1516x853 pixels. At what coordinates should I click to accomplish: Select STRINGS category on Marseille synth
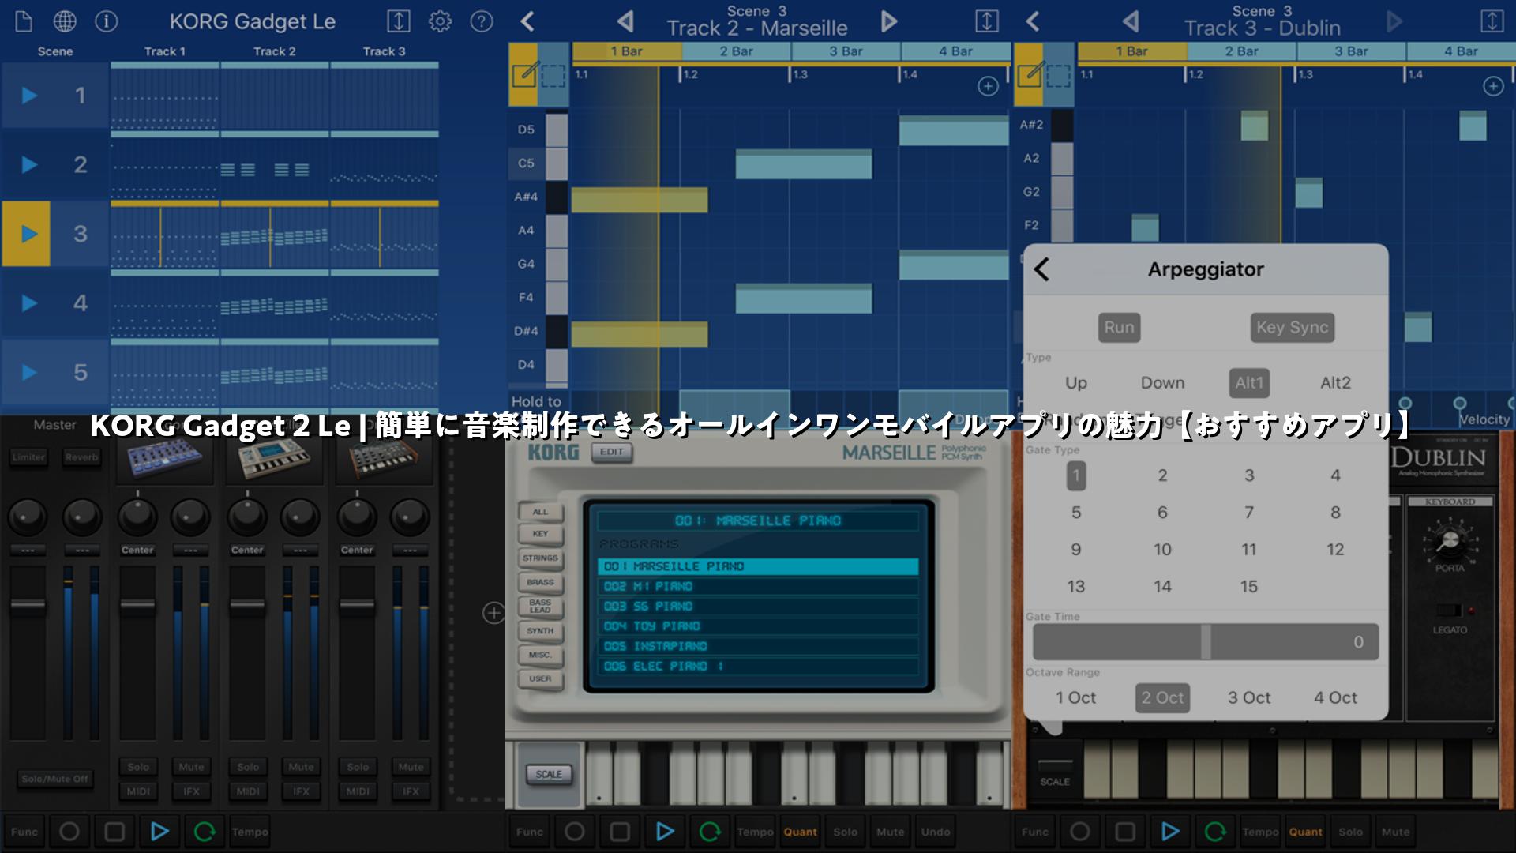click(540, 558)
